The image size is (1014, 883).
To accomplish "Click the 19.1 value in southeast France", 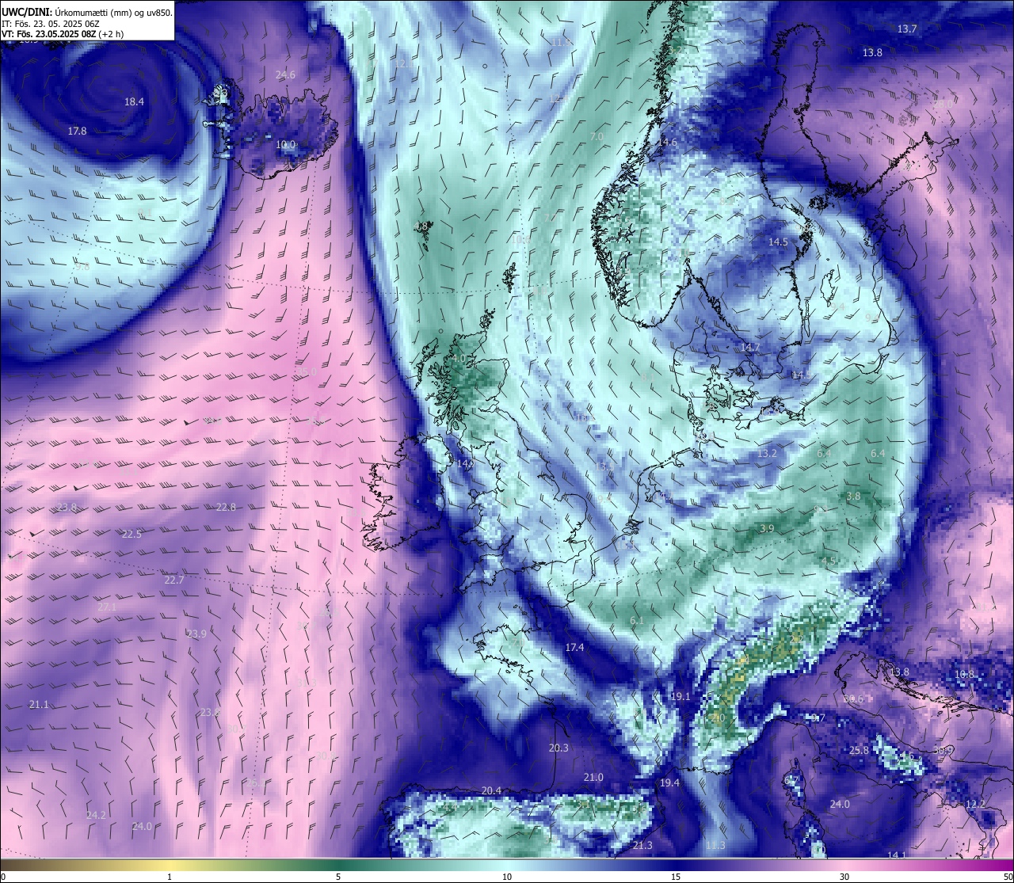I will pyautogui.click(x=680, y=696).
